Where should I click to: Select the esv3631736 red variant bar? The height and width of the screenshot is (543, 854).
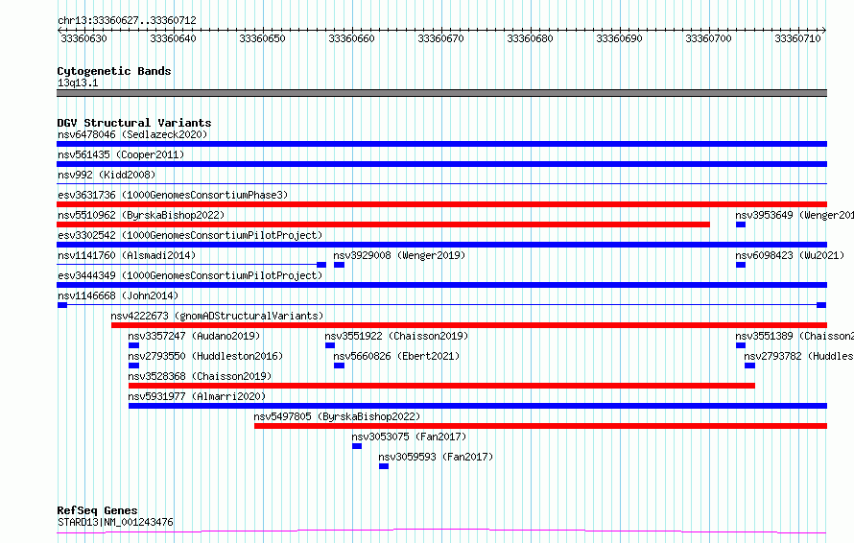441,204
